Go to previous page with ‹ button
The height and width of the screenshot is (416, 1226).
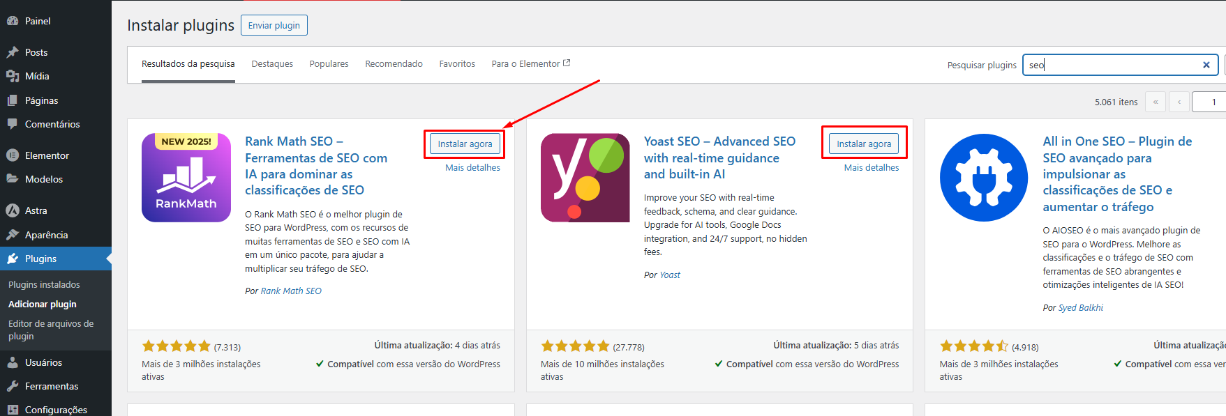point(1179,102)
